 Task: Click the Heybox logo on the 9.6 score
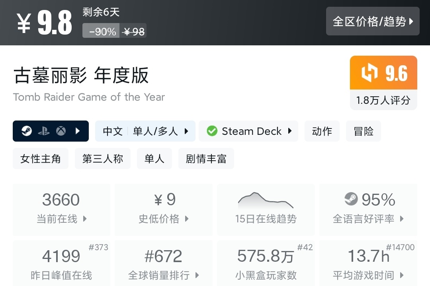(x=369, y=74)
